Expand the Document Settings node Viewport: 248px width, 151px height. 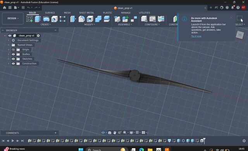[x=9, y=40]
